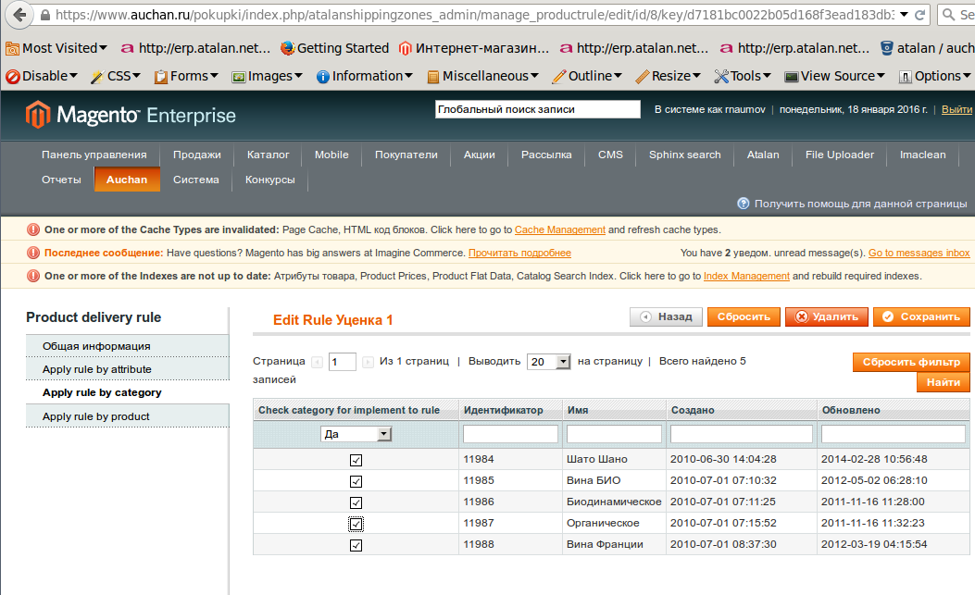Click the Назад button

666,316
